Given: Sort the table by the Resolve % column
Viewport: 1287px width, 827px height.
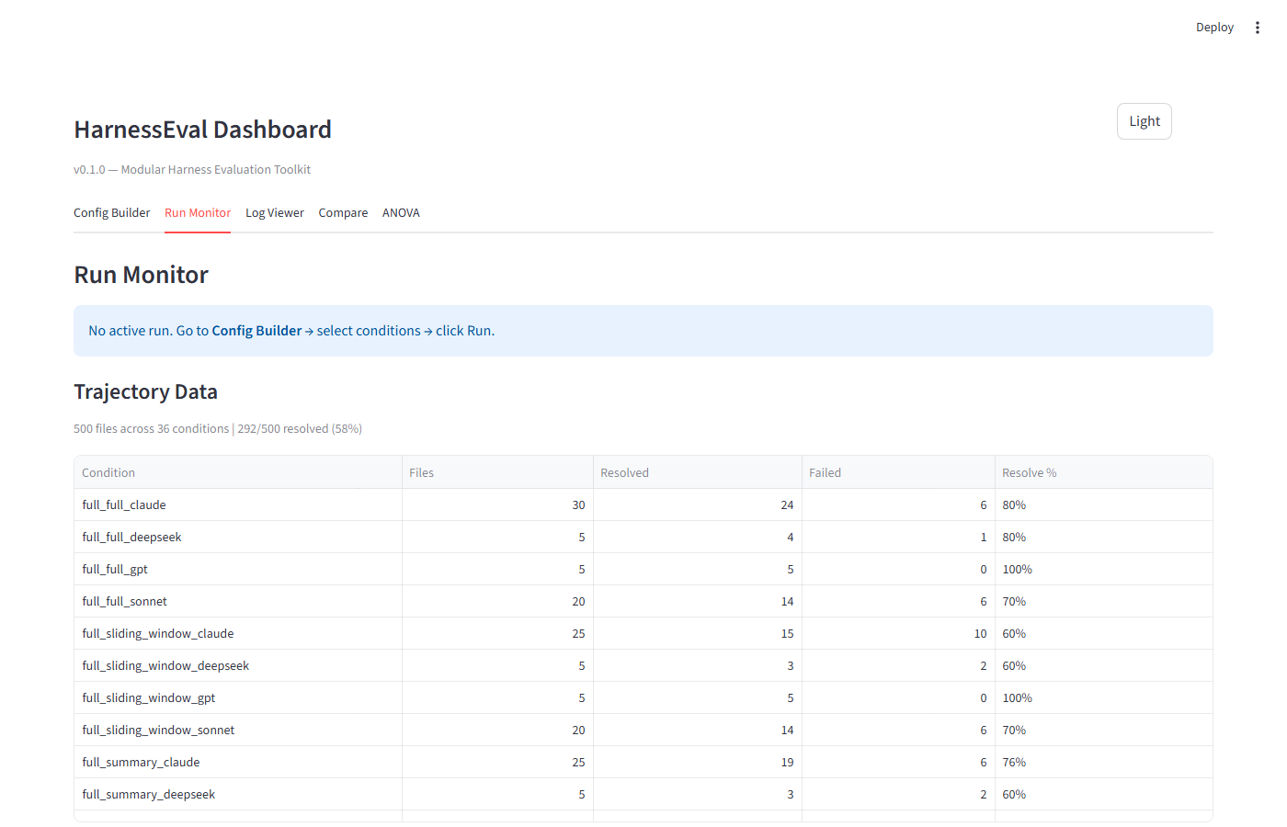Looking at the screenshot, I should click(1029, 471).
